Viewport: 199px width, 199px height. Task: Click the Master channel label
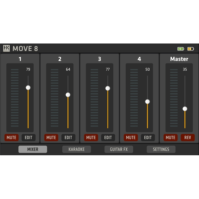(179, 59)
